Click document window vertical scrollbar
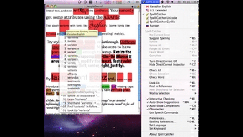The height and width of the screenshot is (137, 243). point(139,62)
